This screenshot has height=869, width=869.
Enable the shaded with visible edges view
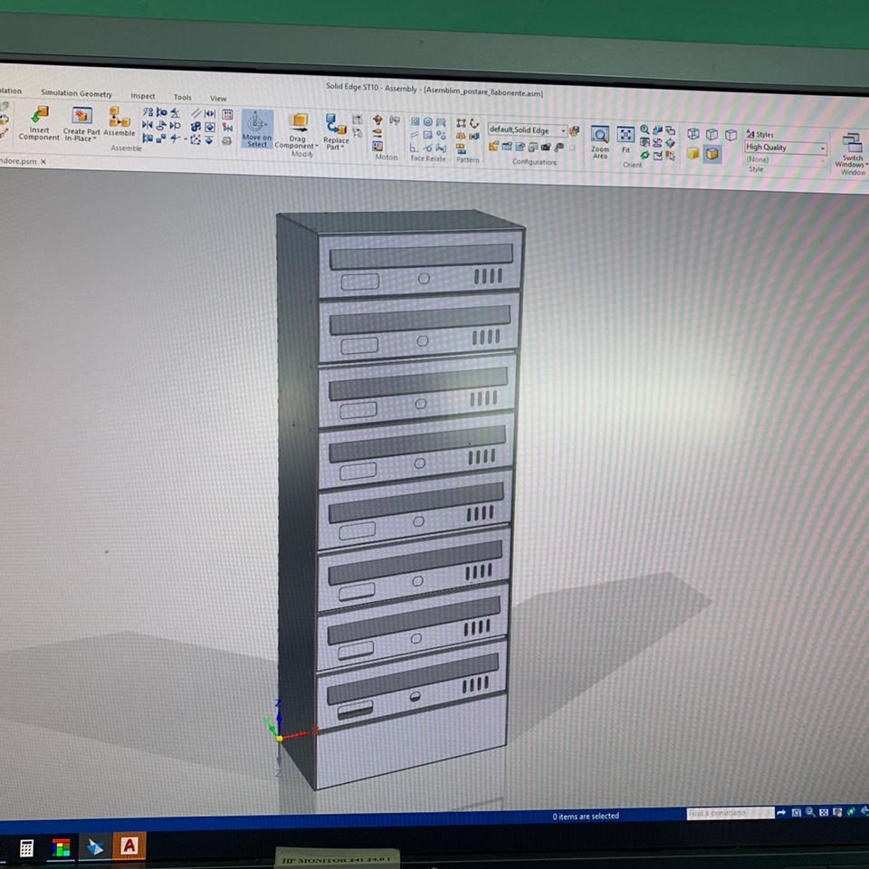point(712,154)
